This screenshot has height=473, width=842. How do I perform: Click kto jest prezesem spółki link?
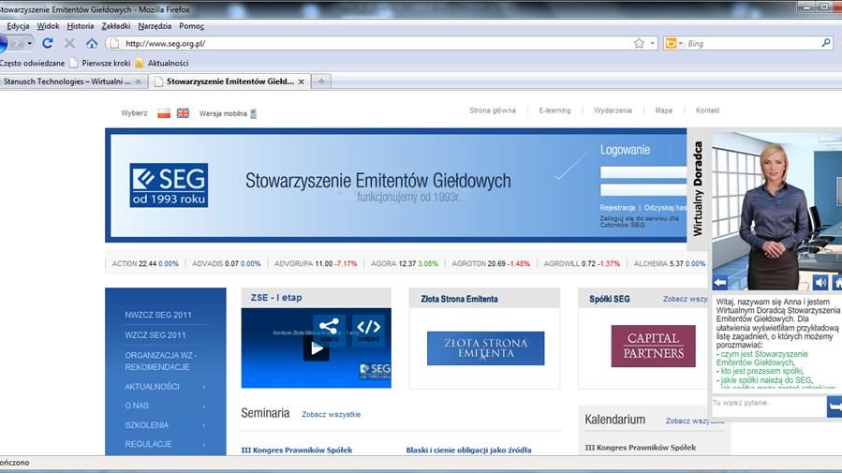point(761,371)
